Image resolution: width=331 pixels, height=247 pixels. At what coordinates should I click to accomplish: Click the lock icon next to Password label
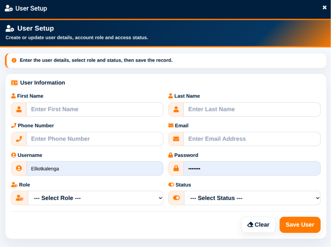(x=170, y=155)
